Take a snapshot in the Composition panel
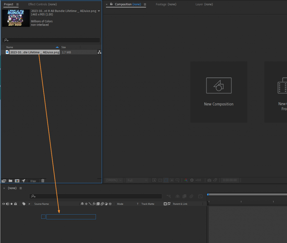 (210, 180)
